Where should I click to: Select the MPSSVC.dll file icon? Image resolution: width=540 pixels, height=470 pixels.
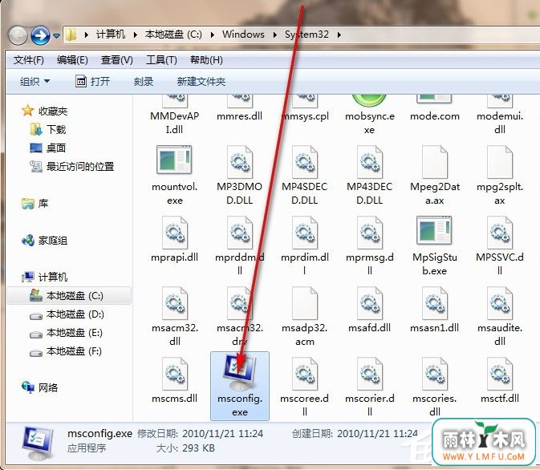[500, 233]
